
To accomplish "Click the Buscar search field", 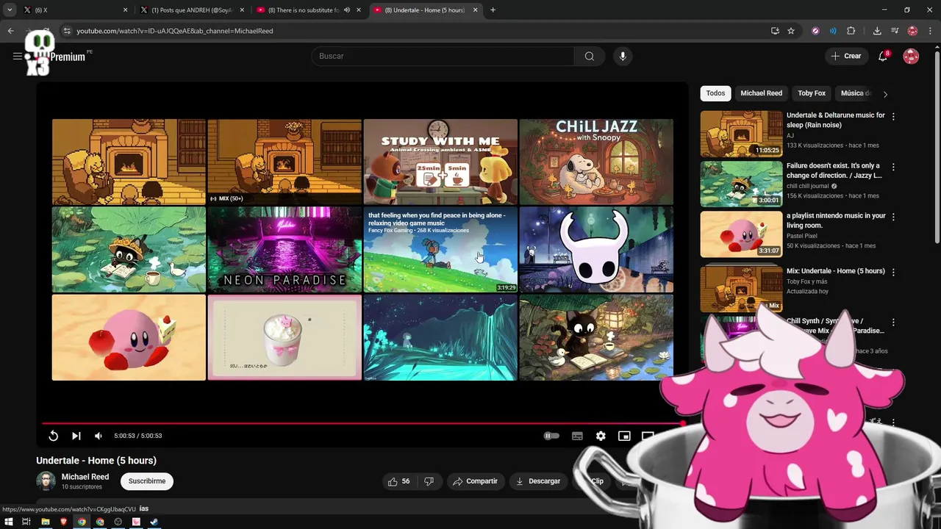I will (443, 56).
